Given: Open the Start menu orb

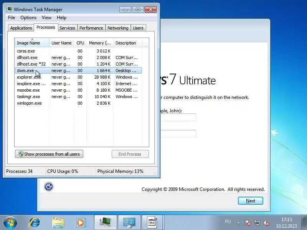Looking at the screenshot, I should (10, 223).
